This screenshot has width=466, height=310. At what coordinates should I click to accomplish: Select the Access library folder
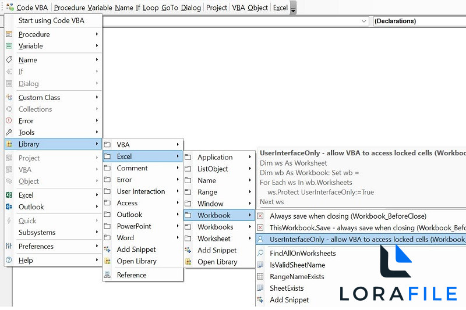point(143,203)
